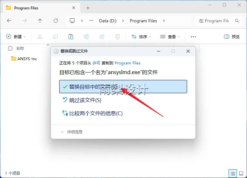Expand hidden breadcrumb path with ellipsis

[x=91, y=20]
